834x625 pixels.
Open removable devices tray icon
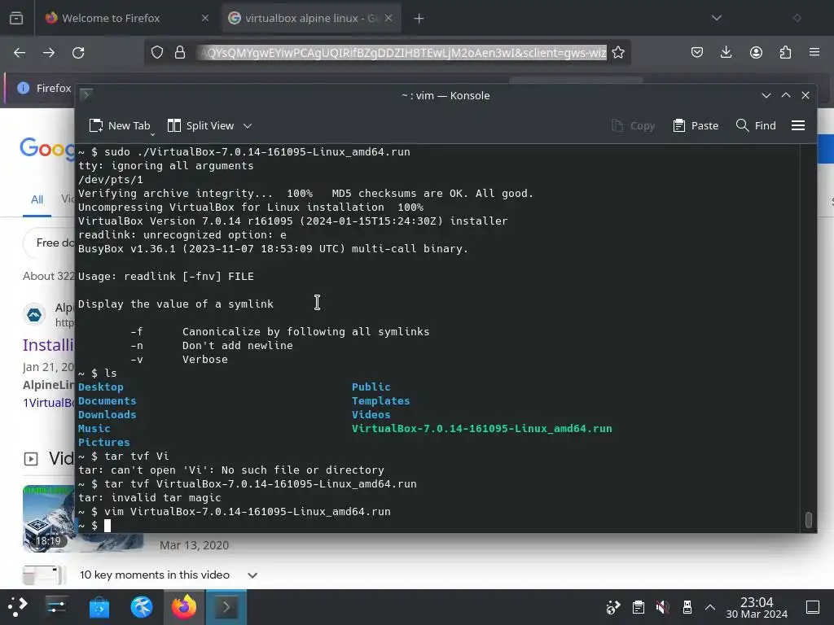[687, 607]
